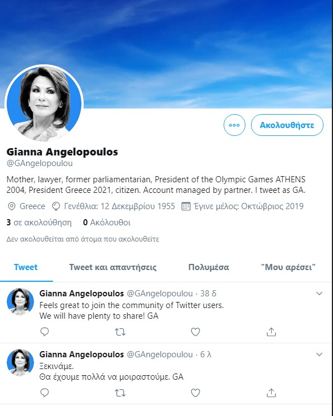The height and width of the screenshot is (416, 333).
Task: Reply to the 'Ξεκινάμε' tweet
Action: click(x=45, y=393)
